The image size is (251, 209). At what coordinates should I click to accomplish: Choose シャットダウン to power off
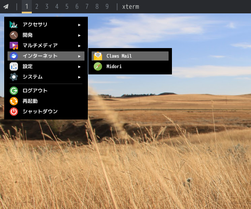tap(46, 112)
